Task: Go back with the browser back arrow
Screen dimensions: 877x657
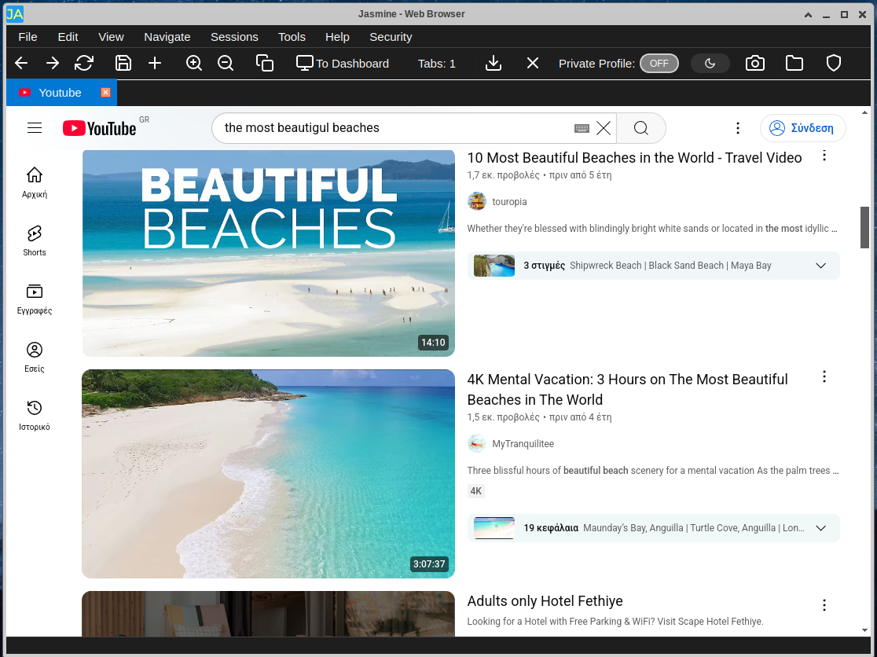Action: [x=21, y=63]
